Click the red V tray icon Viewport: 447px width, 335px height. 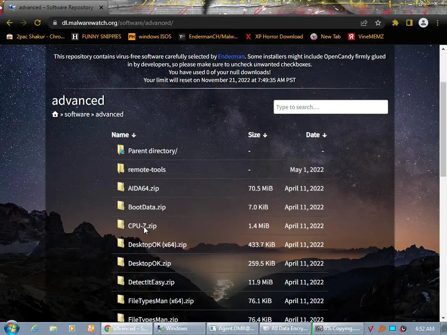pyautogui.click(x=371, y=329)
